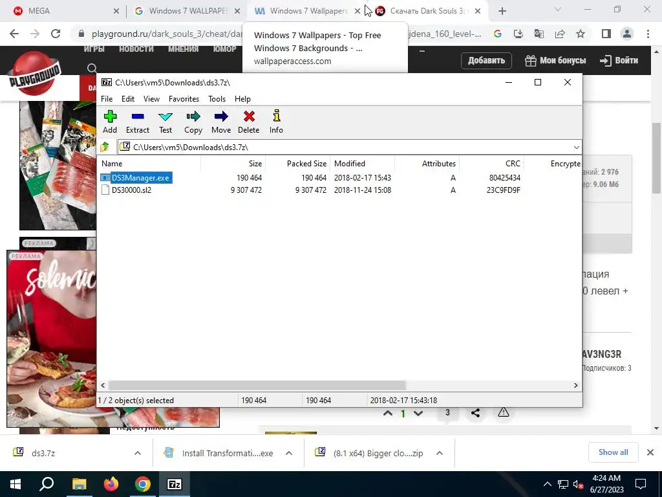Reload the current page in Chrome
662x497 pixels.
pyautogui.click(x=56, y=34)
